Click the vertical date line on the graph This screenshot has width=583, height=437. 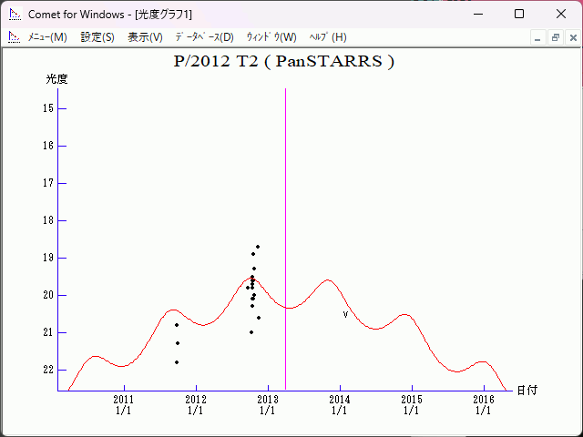coord(285,228)
